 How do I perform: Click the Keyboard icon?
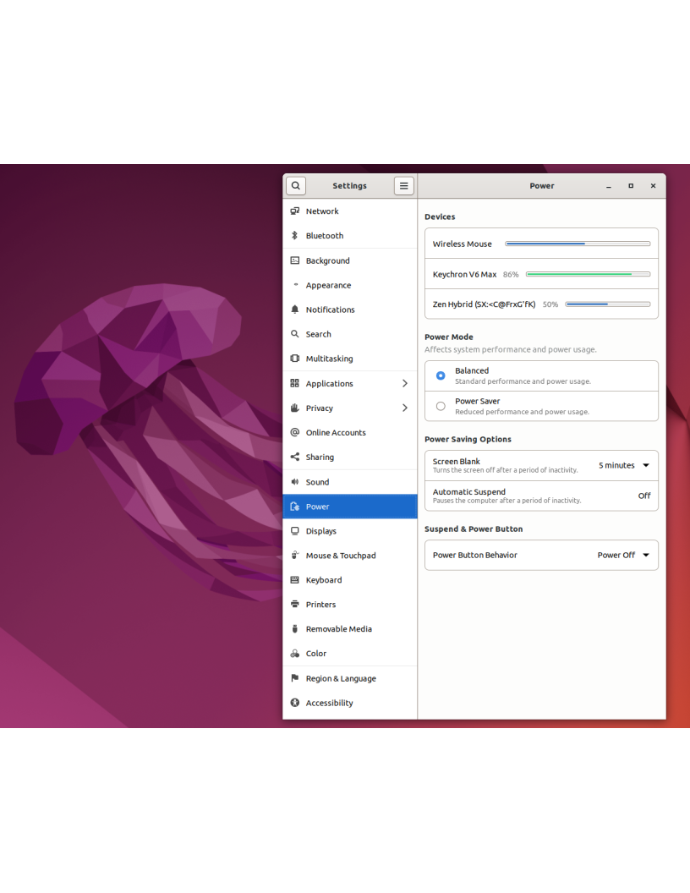pyautogui.click(x=295, y=580)
